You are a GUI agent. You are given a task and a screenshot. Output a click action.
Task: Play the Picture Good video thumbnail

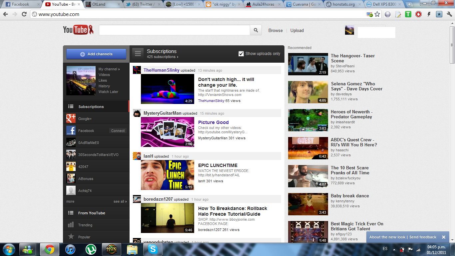pos(168,132)
